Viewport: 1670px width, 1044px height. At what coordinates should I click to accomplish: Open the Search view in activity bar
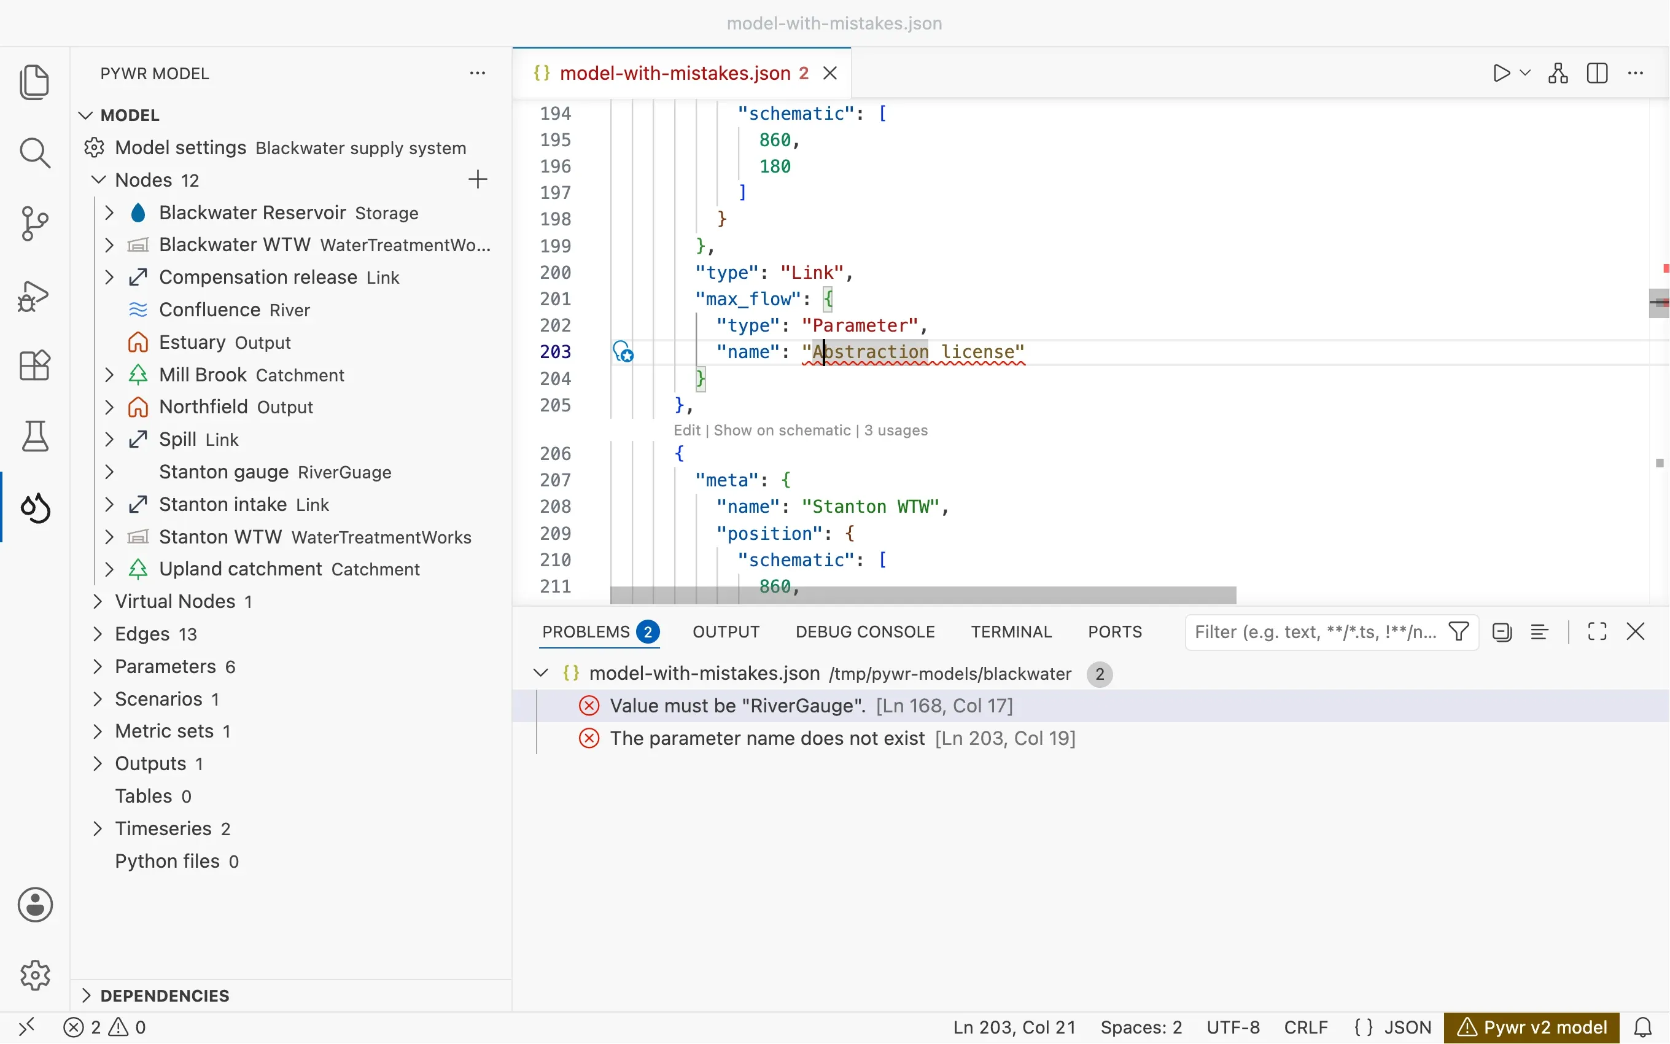[x=34, y=152]
